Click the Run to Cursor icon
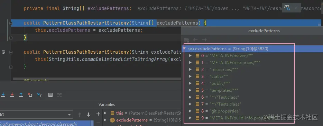Screen dimensions: 323x126 coord(39,94)
